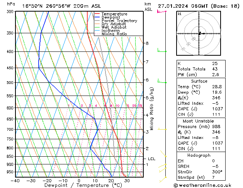The height and width of the screenshot is (188, 243).
Task: Select the 'Dry Adiabat' legend entry
Action: (114, 24)
